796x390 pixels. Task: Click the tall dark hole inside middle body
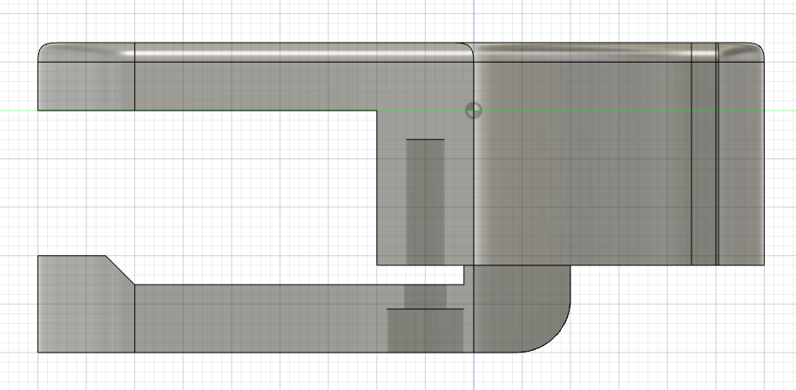(425, 201)
